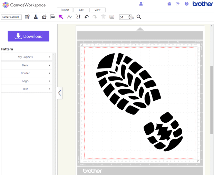Click the CanvasWorkspace logo
This screenshot has height=175, width=214.
(24, 5)
